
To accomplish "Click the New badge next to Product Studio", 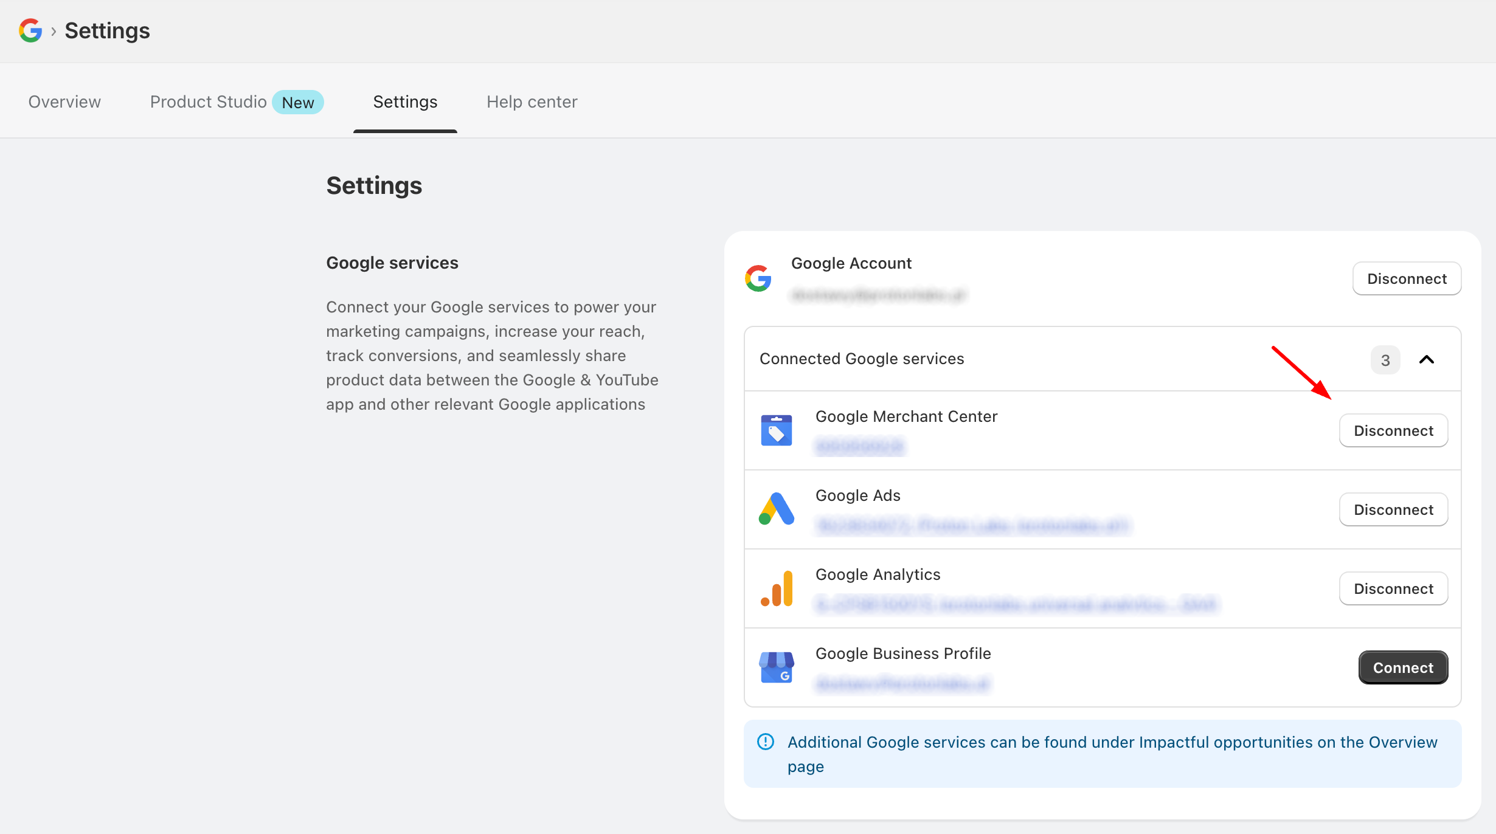I will pos(297,102).
